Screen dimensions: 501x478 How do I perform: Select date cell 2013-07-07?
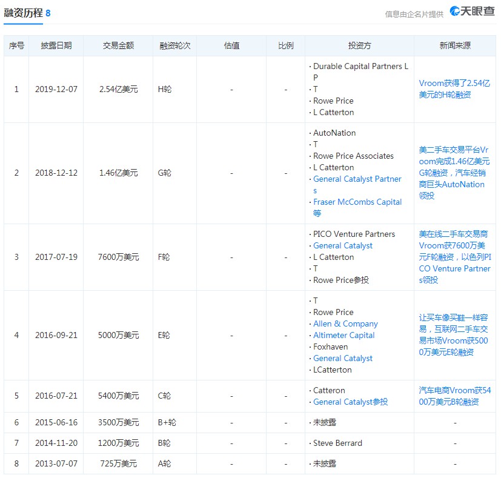56,463
